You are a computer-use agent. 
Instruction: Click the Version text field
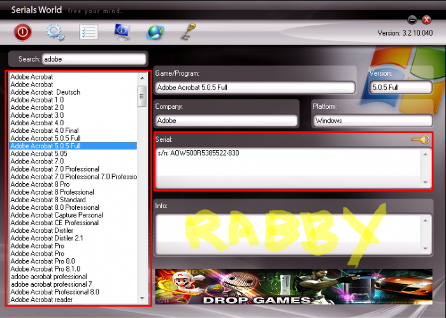click(x=401, y=88)
